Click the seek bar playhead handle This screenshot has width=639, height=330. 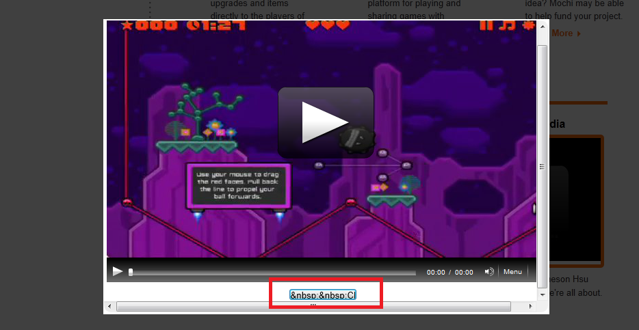131,272
